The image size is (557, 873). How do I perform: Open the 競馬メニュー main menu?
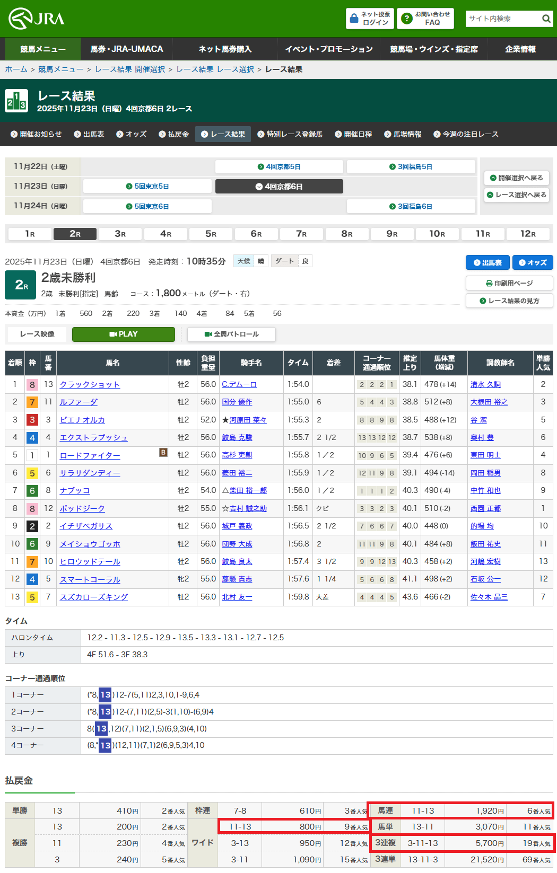click(x=43, y=49)
